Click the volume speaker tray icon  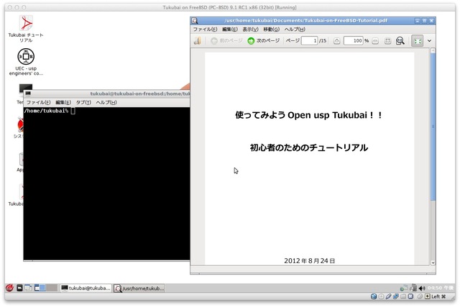(x=422, y=288)
